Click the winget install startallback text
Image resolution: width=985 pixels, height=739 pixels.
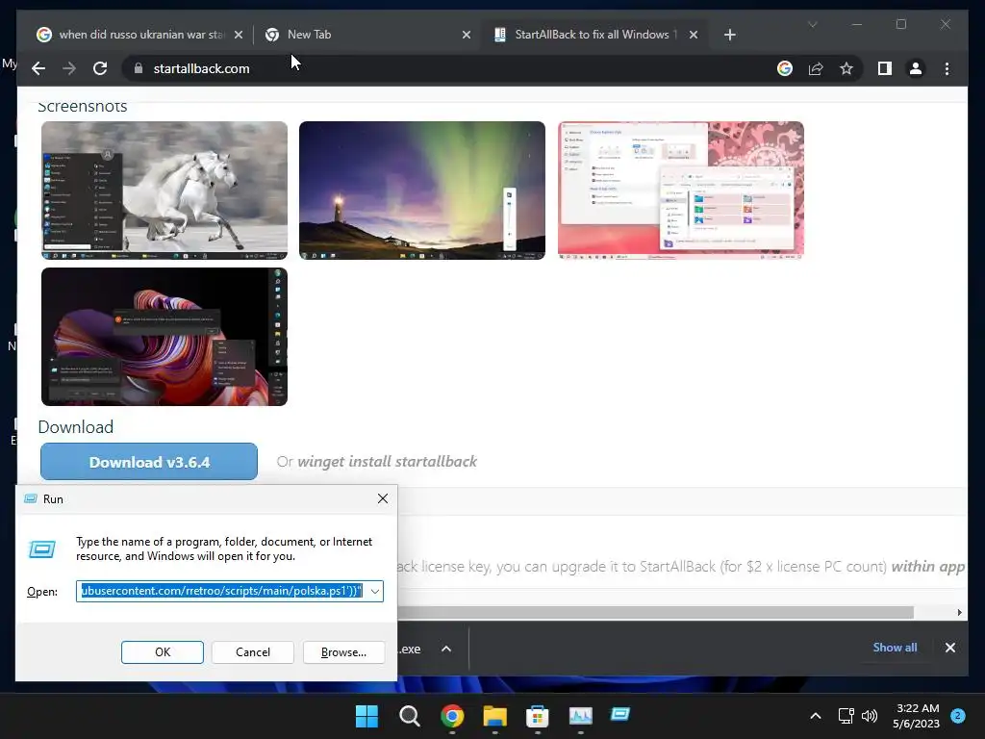coord(387,462)
